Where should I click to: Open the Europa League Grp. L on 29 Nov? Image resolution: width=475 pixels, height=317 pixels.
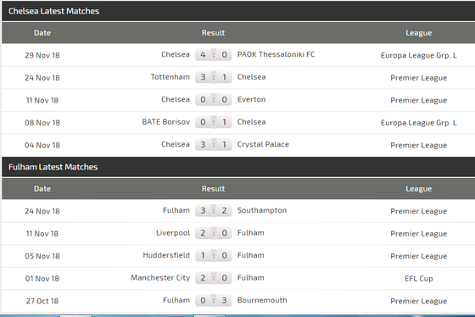tap(419, 55)
